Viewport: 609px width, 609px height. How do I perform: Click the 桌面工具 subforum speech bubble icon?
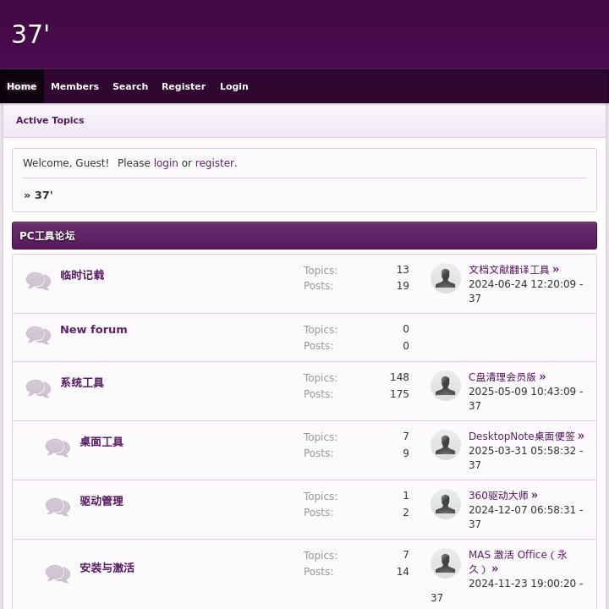point(58,447)
